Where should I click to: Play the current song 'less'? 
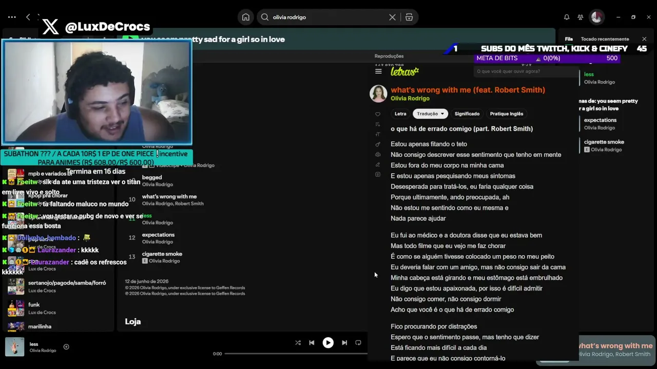328,343
